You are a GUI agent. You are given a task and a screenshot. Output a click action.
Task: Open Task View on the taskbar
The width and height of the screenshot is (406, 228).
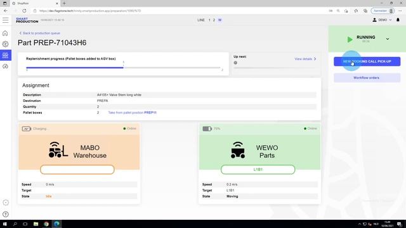click(x=25, y=224)
